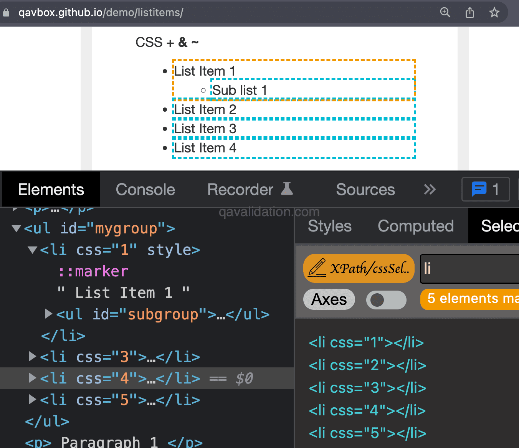Flip the toggle switch next to Axes
This screenshot has width=519, height=448.
click(386, 299)
